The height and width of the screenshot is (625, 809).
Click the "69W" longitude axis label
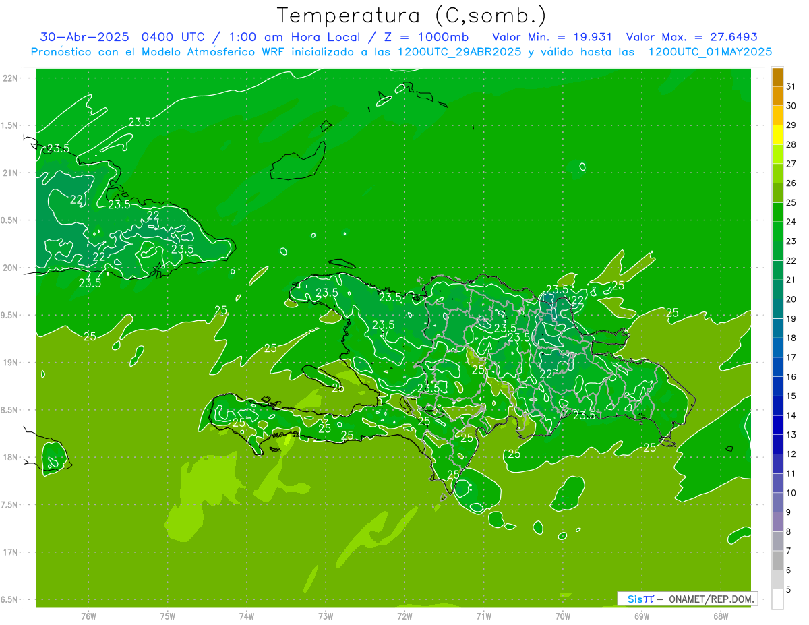point(642,616)
